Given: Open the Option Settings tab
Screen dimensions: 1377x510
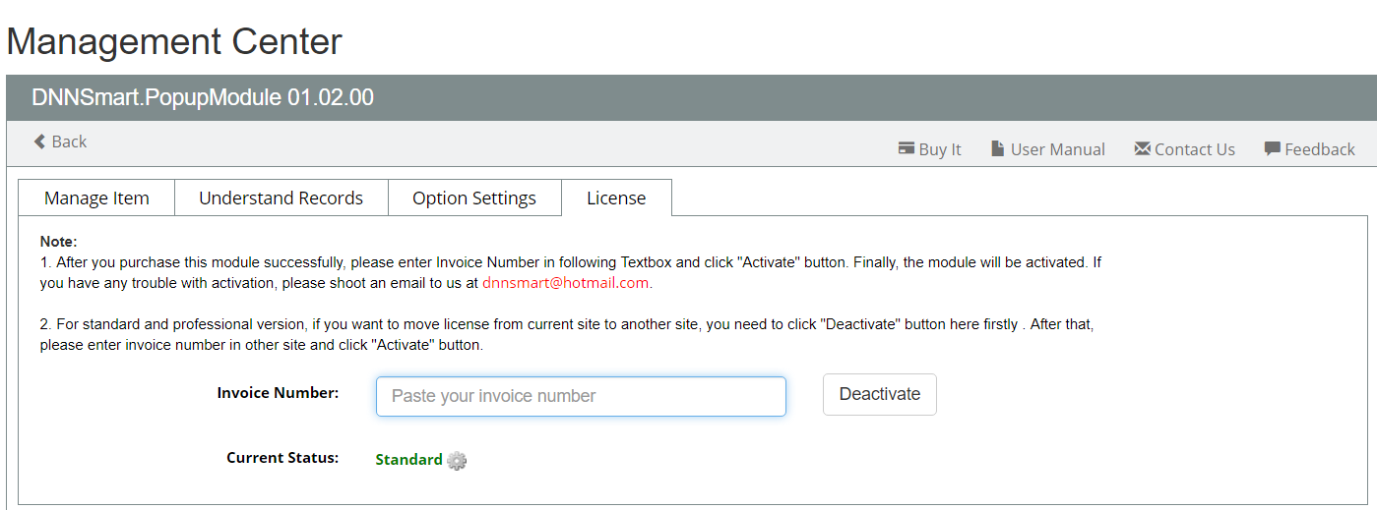Looking at the screenshot, I should 474,198.
